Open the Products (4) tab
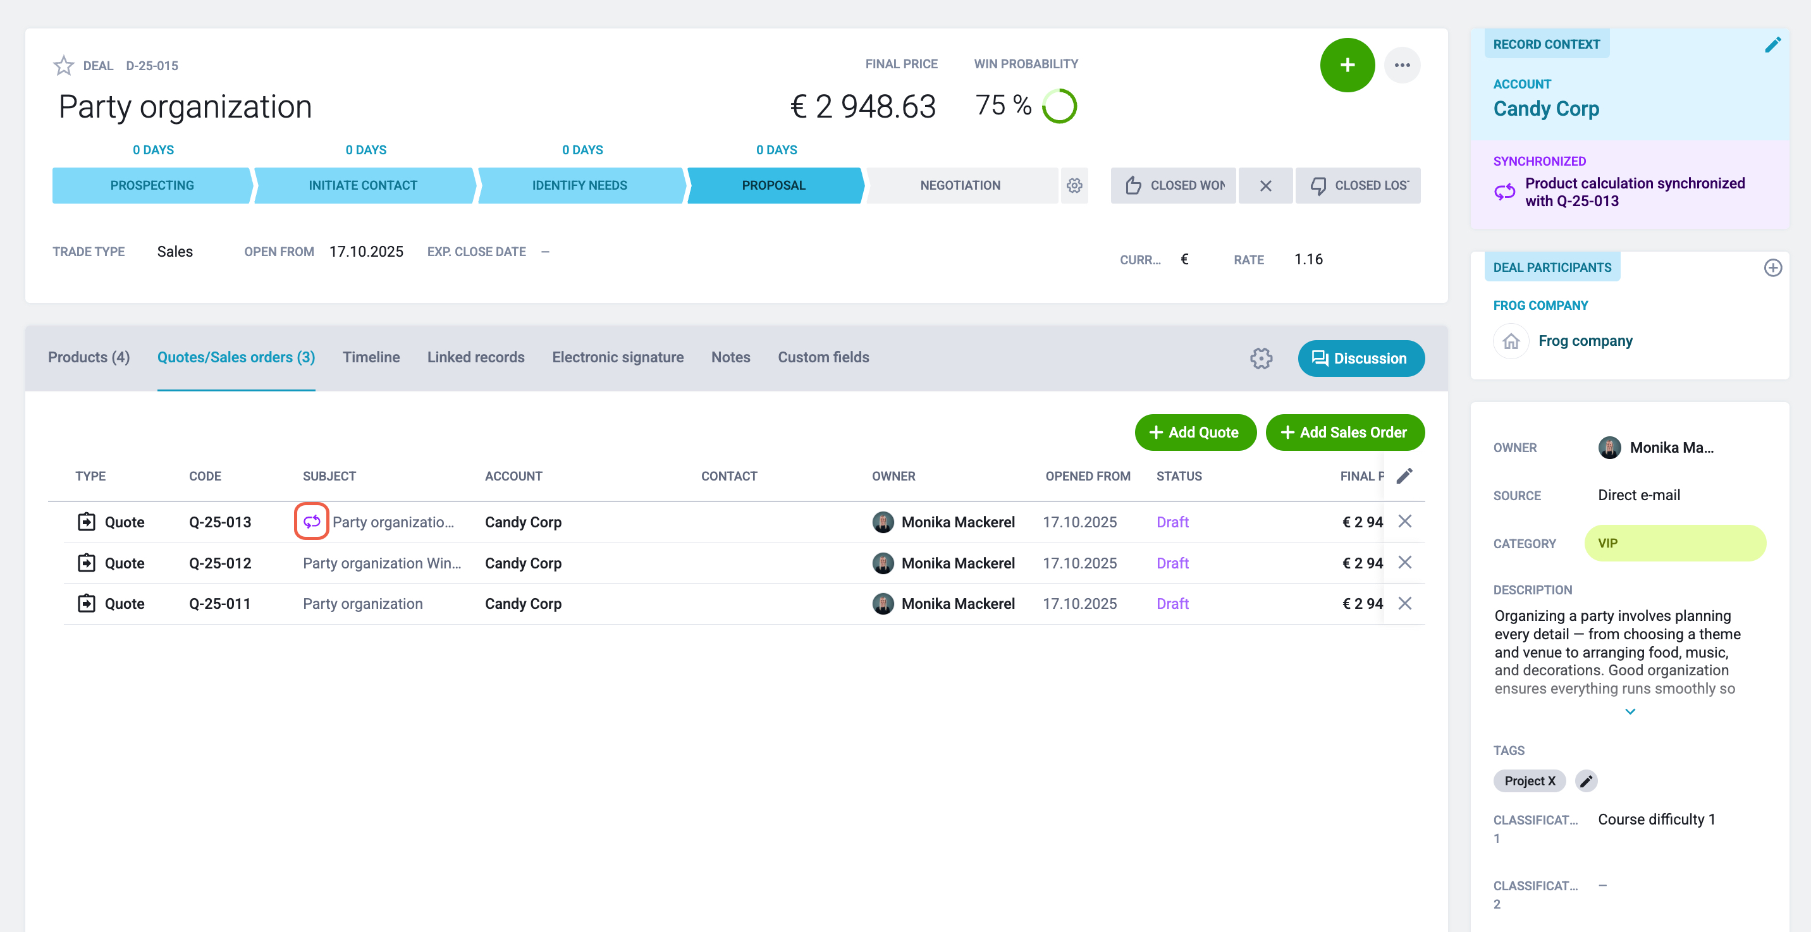1811x932 pixels. pyautogui.click(x=89, y=358)
